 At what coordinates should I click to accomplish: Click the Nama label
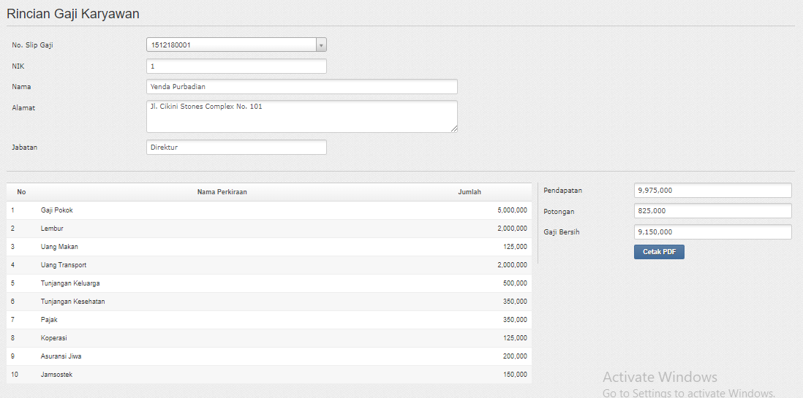tap(21, 86)
